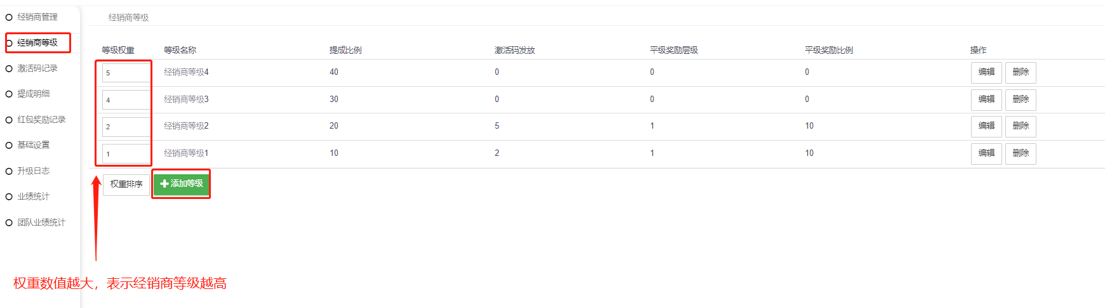Delete the 经销商等级1 level
The width and height of the screenshot is (1105, 308).
(1020, 153)
